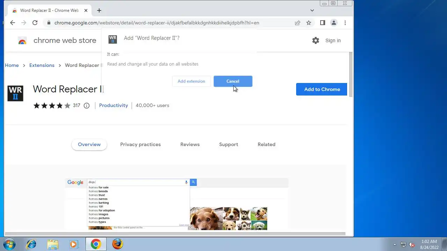Click the 317 ratings count
Image resolution: width=447 pixels, height=251 pixels.
coord(76,105)
